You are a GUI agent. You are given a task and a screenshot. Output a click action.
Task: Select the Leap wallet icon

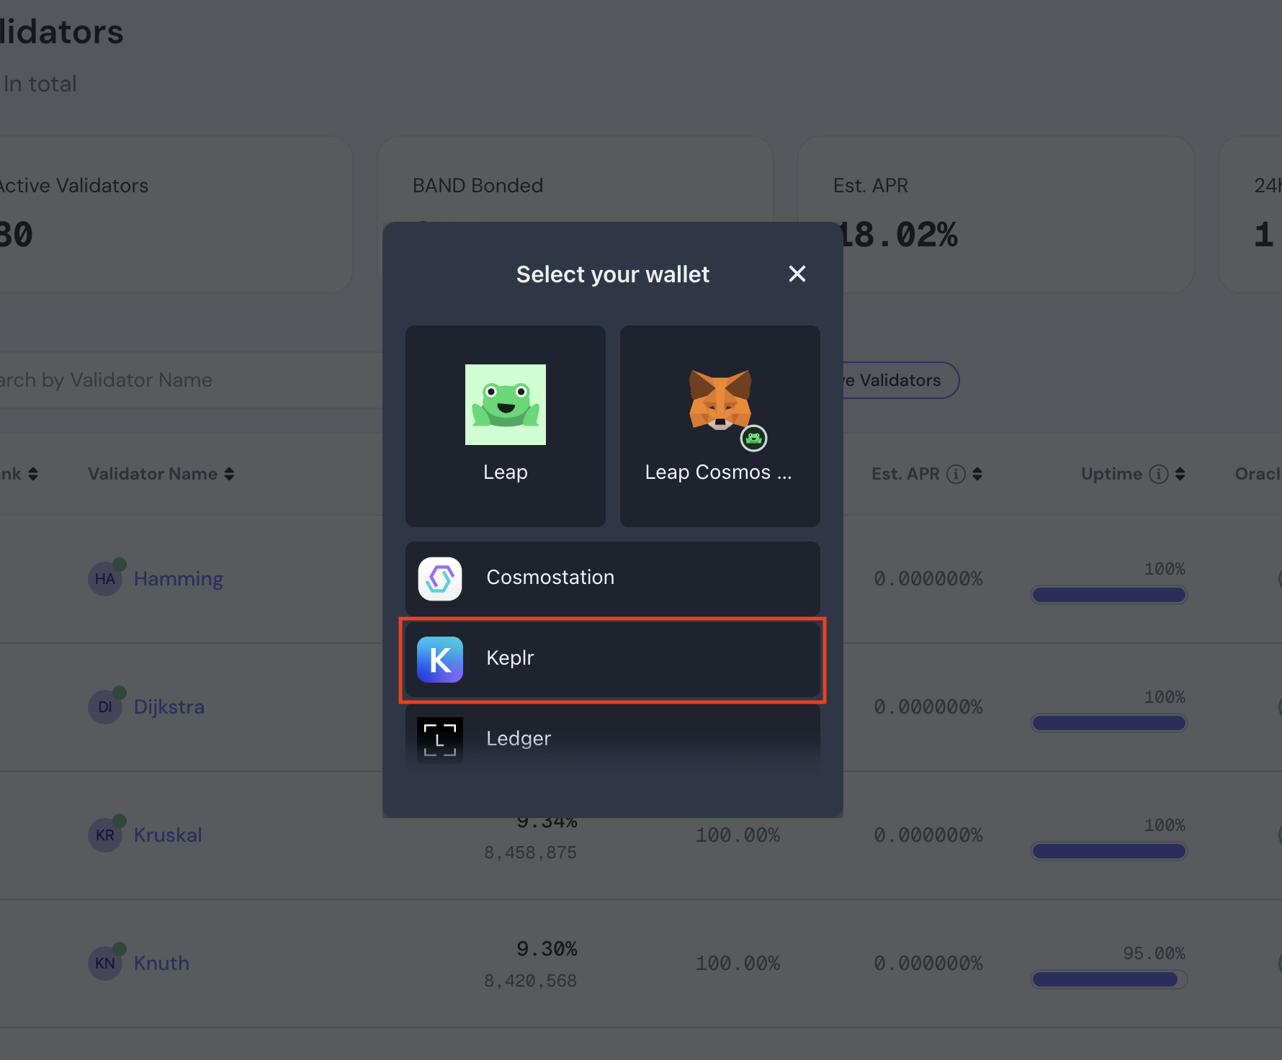coord(505,405)
